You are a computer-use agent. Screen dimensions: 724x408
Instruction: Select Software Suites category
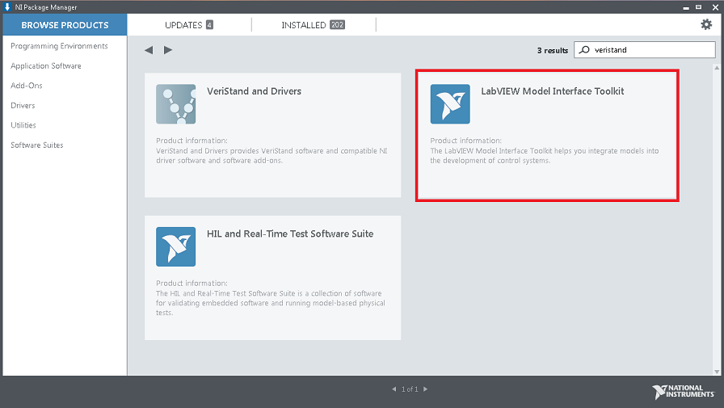coord(37,145)
